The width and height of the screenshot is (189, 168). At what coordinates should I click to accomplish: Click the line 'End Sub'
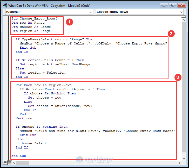[x=19, y=156]
